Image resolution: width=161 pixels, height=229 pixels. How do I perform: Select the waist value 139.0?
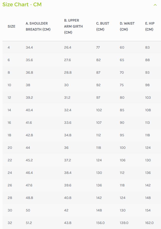pos(124,223)
